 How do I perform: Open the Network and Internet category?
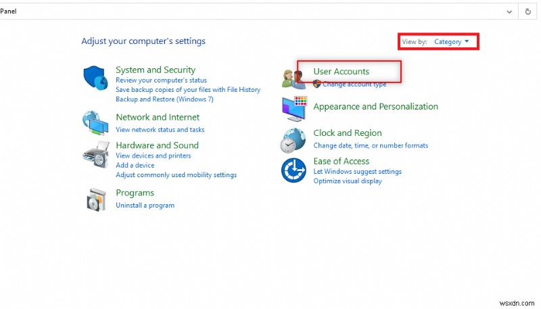(x=158, y=117)
